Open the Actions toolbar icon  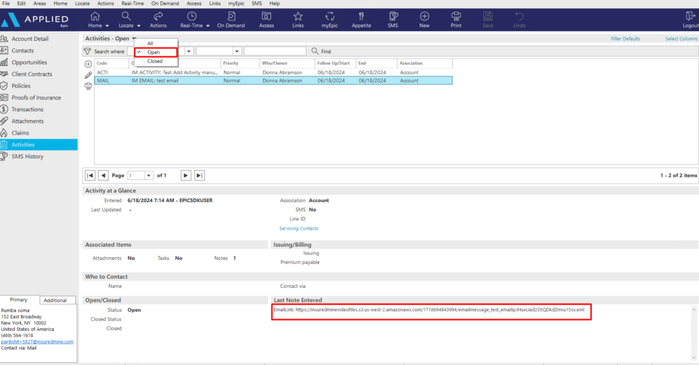158,16
